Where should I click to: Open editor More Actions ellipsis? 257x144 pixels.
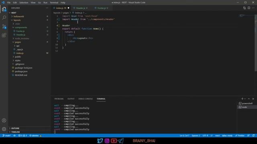point(253,8)
